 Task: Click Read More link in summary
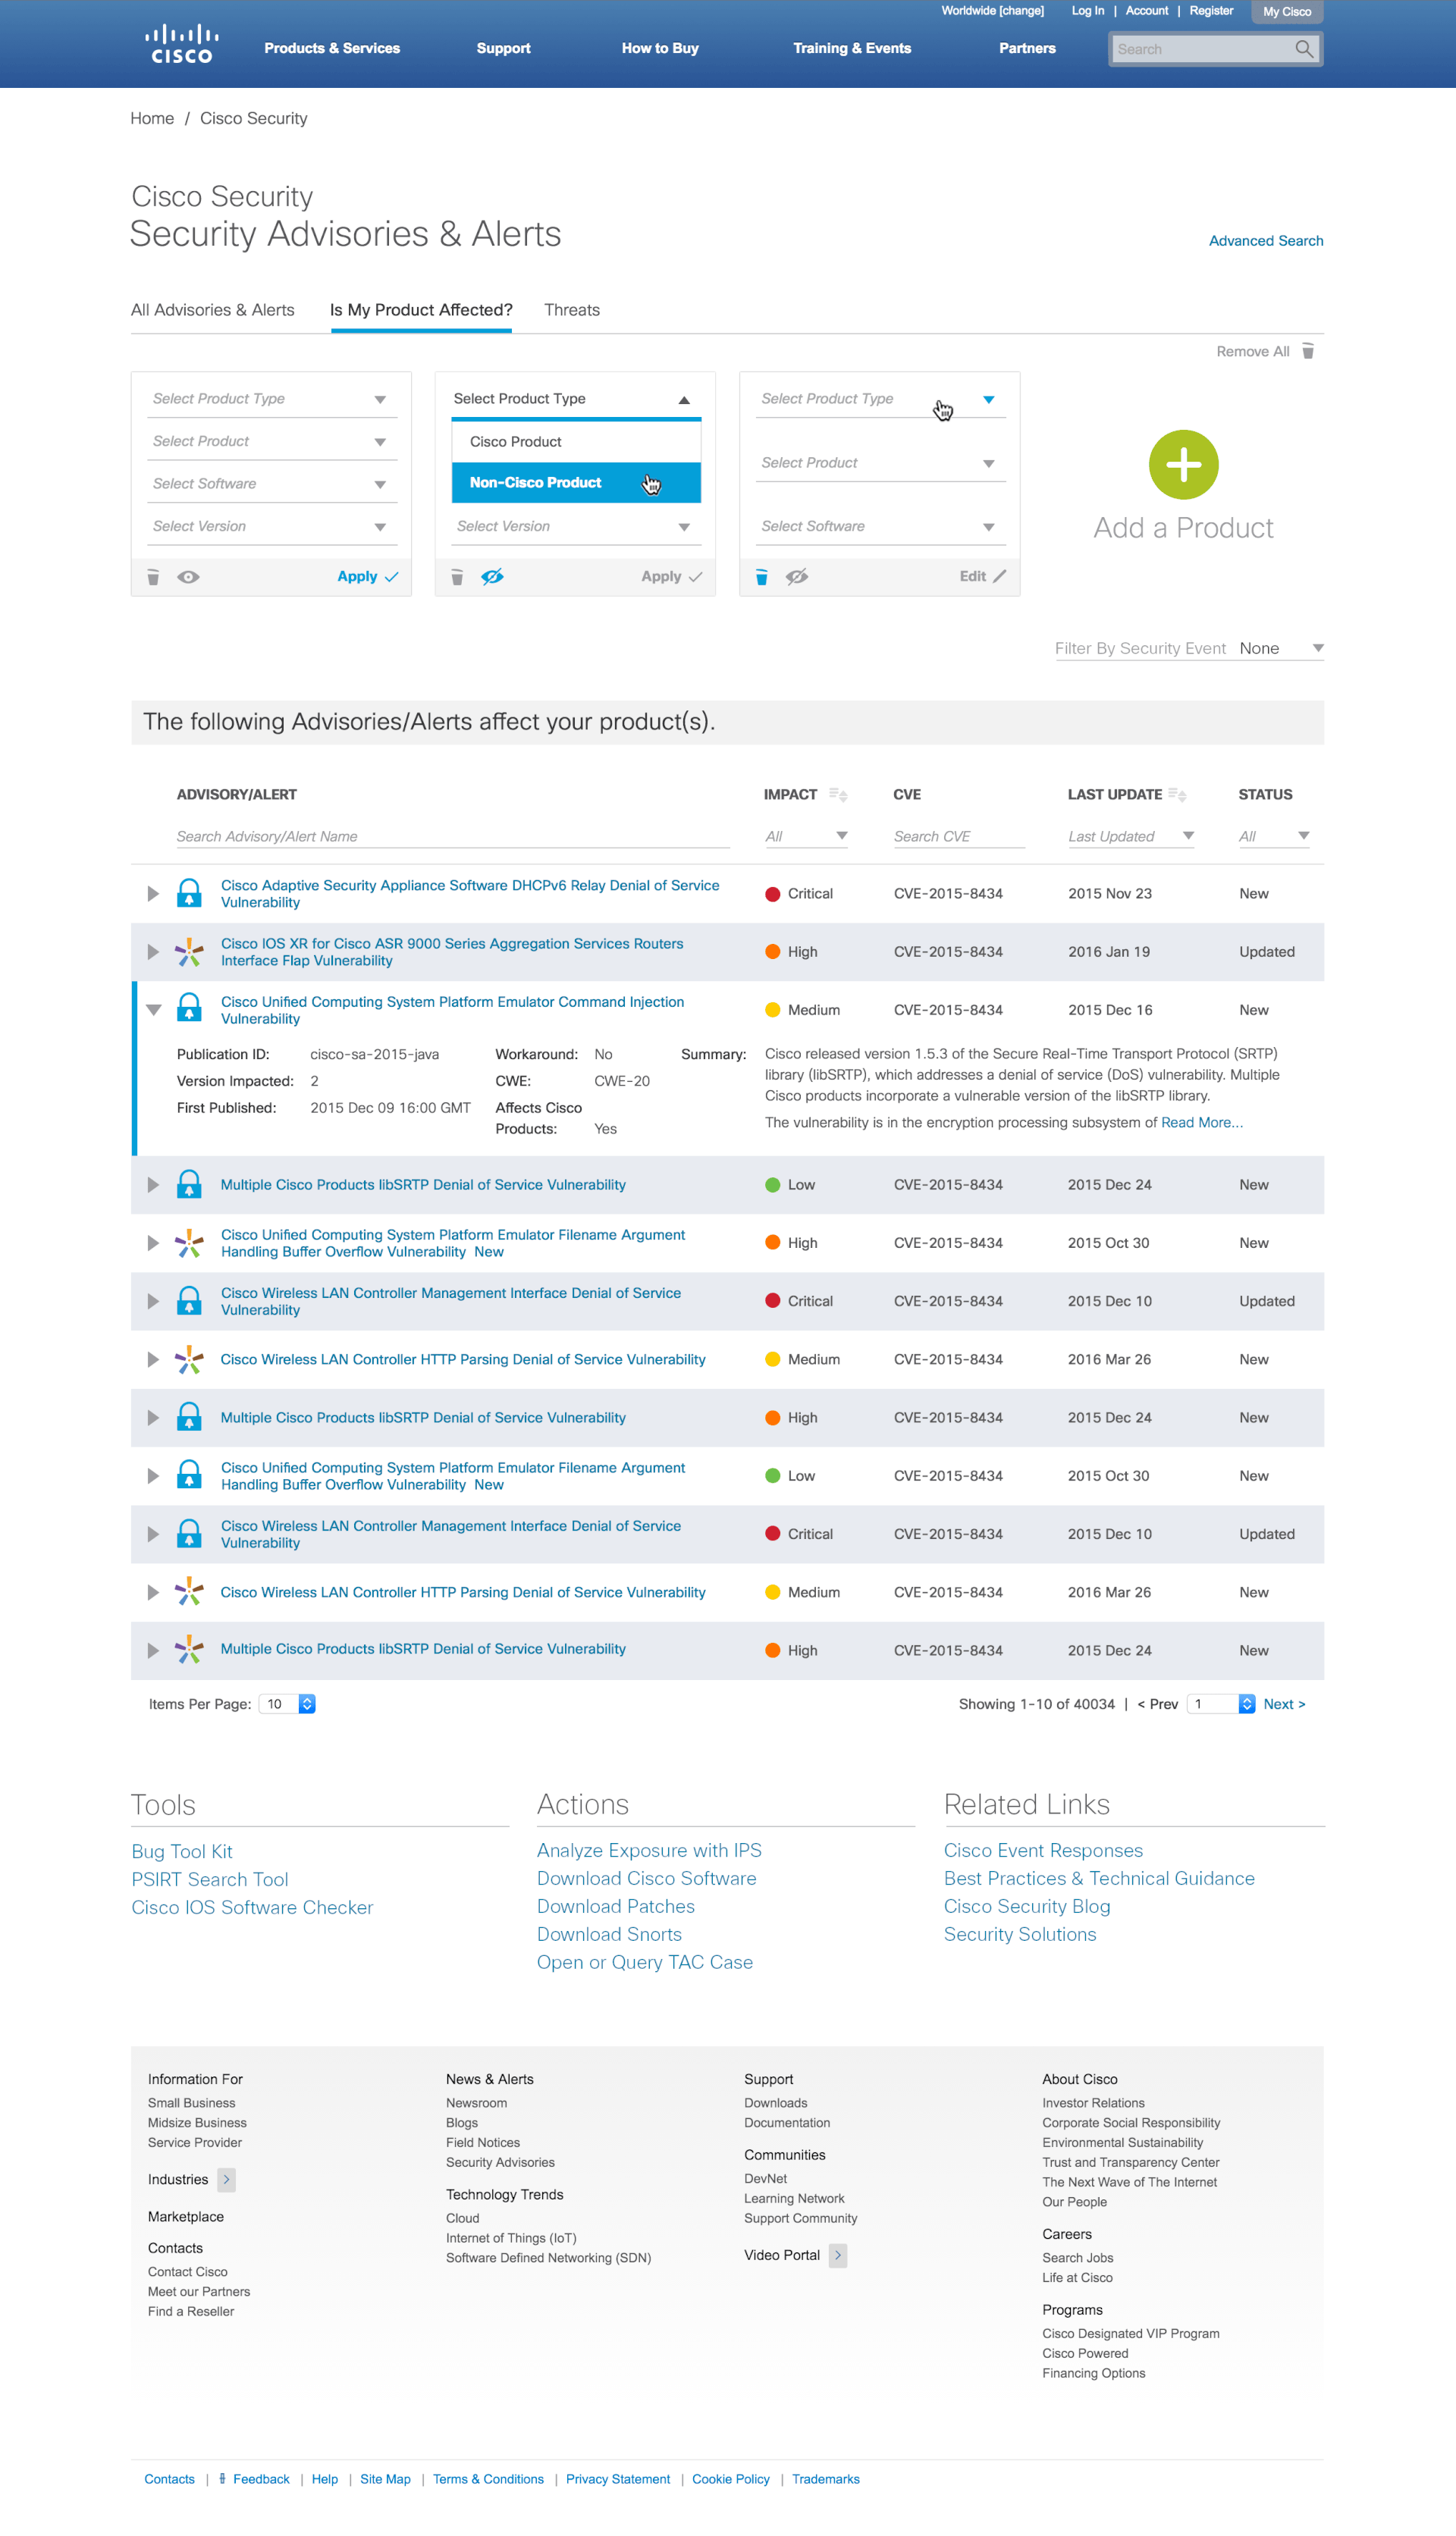pos(1202,1123)
